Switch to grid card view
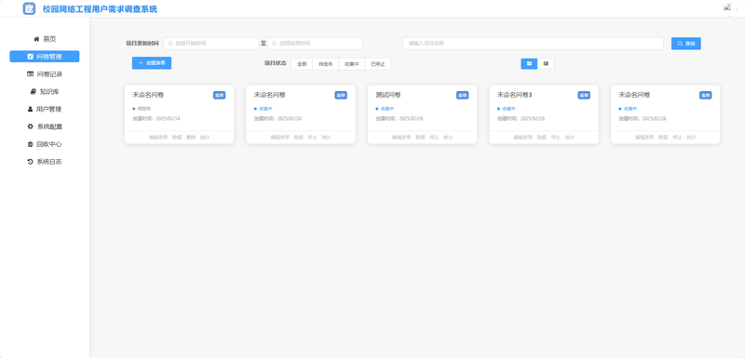This screenshot has width=745, height=358. click(x=529, y=63)
